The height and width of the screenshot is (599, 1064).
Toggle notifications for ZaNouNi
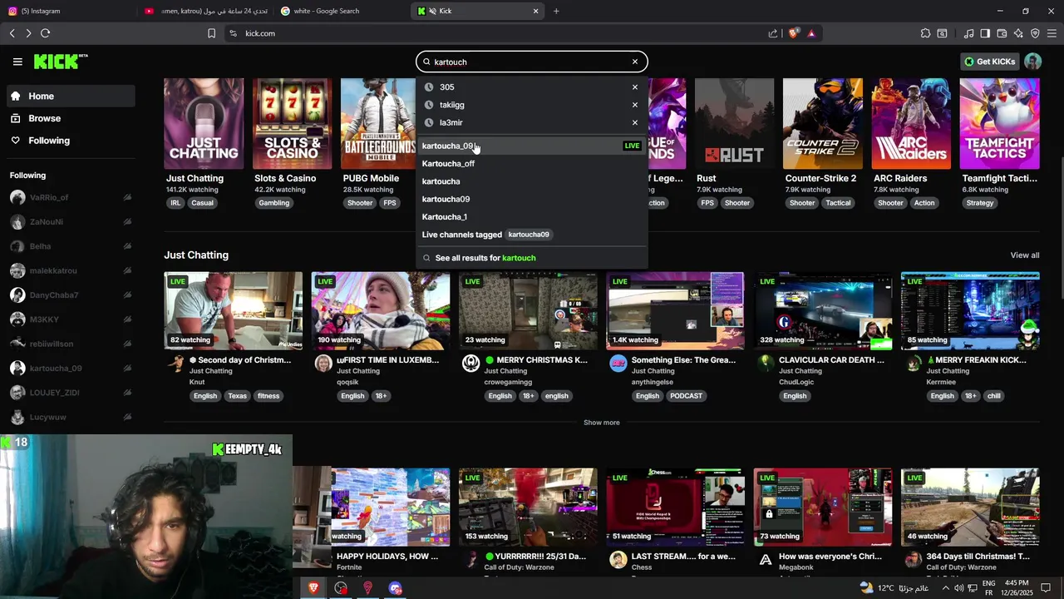[127, 222]
